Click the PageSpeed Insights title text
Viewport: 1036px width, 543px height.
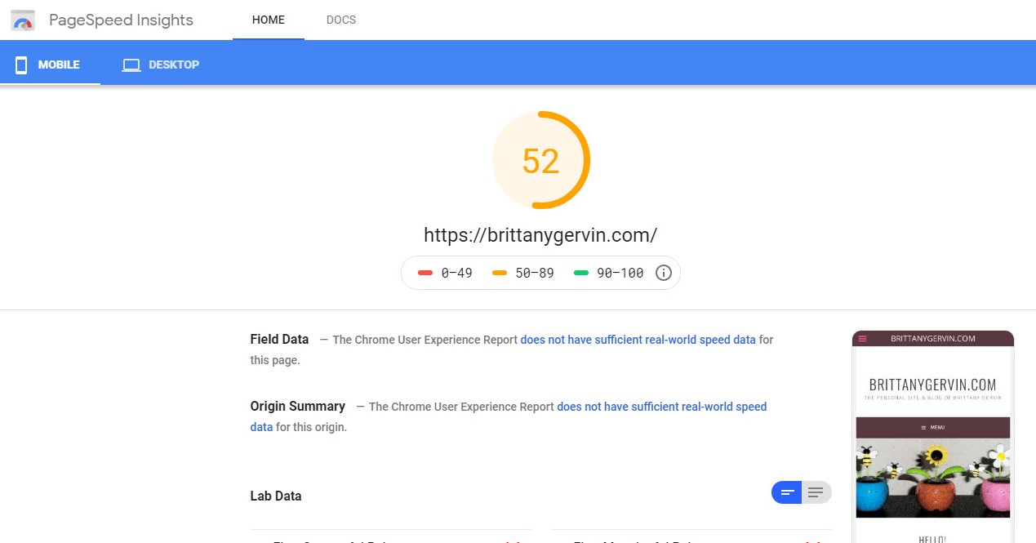[121, 20]
